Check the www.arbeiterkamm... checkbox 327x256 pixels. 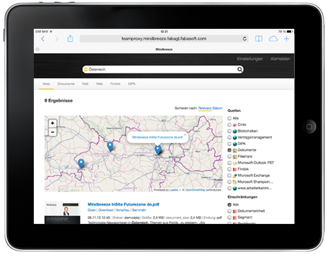[x=229, y=188]
